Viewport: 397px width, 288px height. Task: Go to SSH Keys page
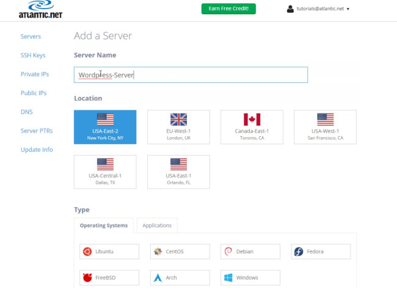point(33,56)
